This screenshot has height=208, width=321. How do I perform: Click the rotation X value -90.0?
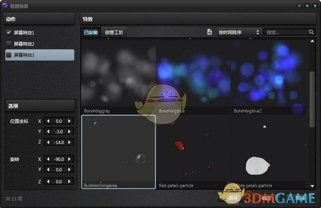click(59, 159)
